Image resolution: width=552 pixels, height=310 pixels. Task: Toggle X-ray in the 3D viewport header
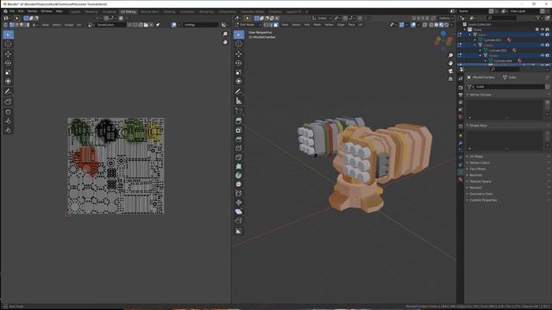(x=425, y=25)
